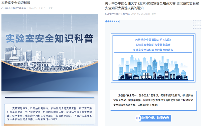The width and height of the screenshot is (203, 126).
Task: Click the dotted grid decoration at top right
Action: (x=197, y=25)
